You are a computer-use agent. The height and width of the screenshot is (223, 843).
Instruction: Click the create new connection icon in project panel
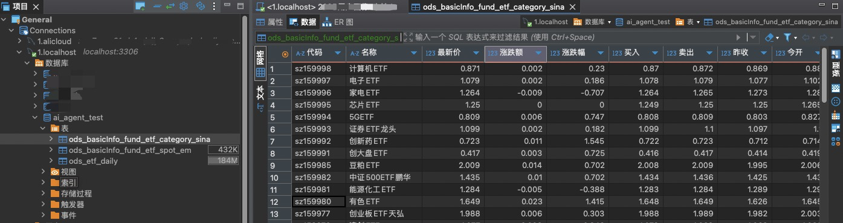click(x=140, y=7)
